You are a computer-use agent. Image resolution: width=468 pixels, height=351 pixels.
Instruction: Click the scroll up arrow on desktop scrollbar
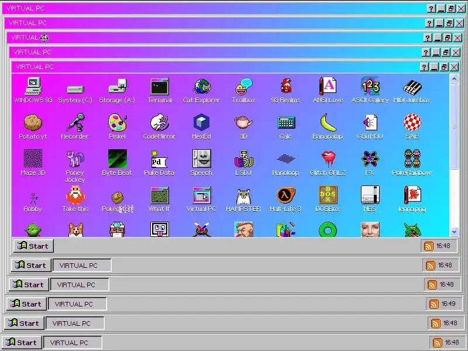[x=455, y=79]
